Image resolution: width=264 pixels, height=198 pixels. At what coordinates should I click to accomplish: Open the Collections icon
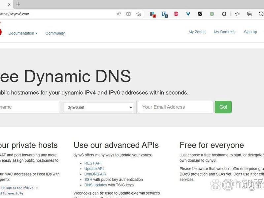click(x=249, y=14)
